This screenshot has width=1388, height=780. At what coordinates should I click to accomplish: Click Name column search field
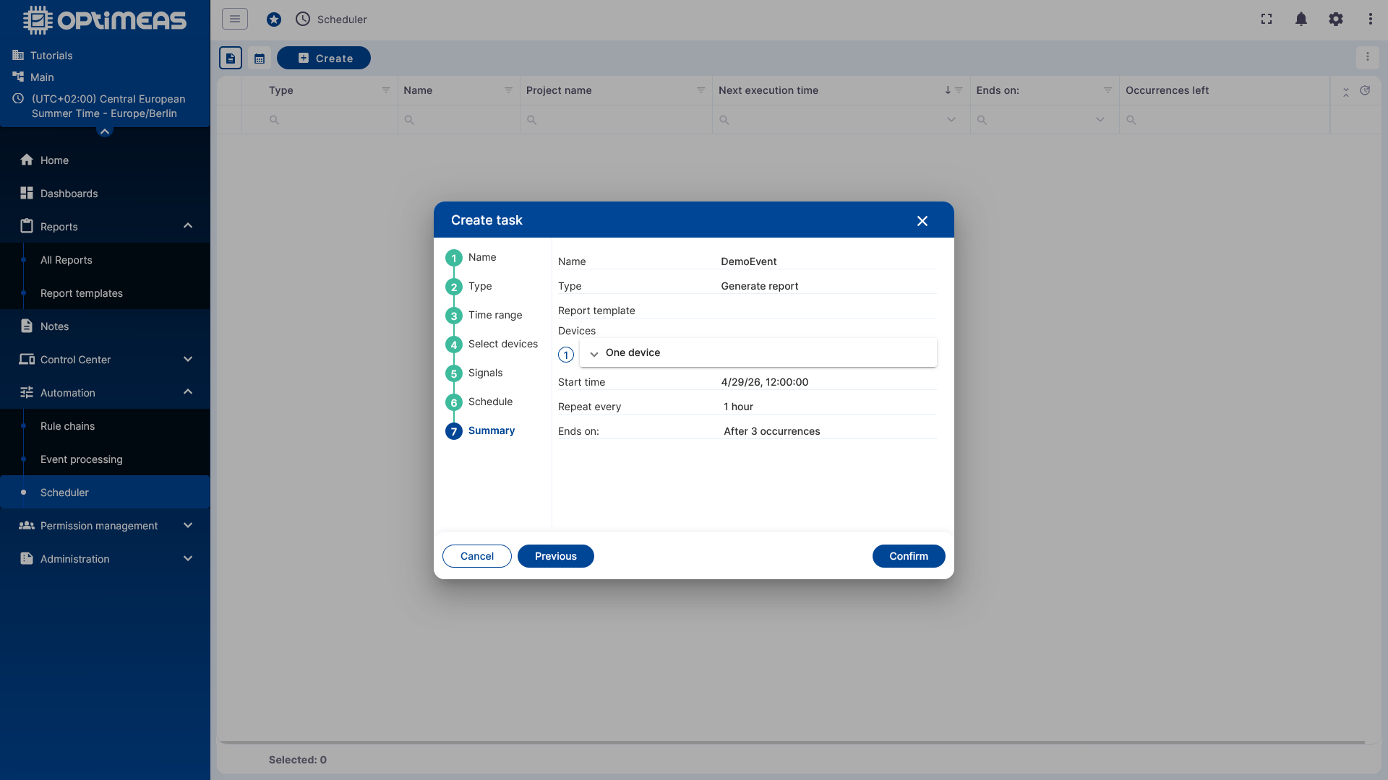[459, 120]
